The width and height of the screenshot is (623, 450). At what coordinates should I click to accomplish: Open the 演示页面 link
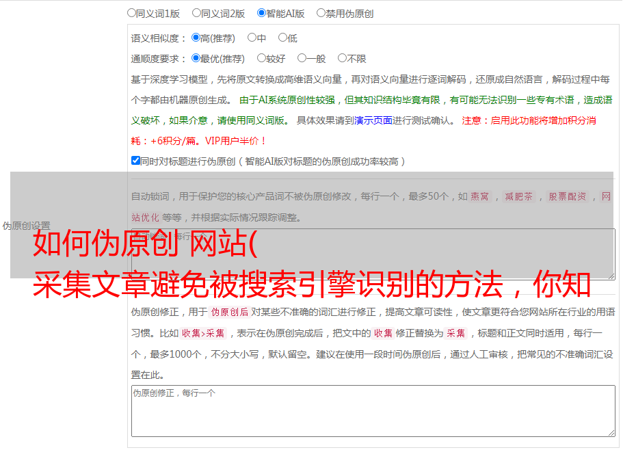coord(373,120)
